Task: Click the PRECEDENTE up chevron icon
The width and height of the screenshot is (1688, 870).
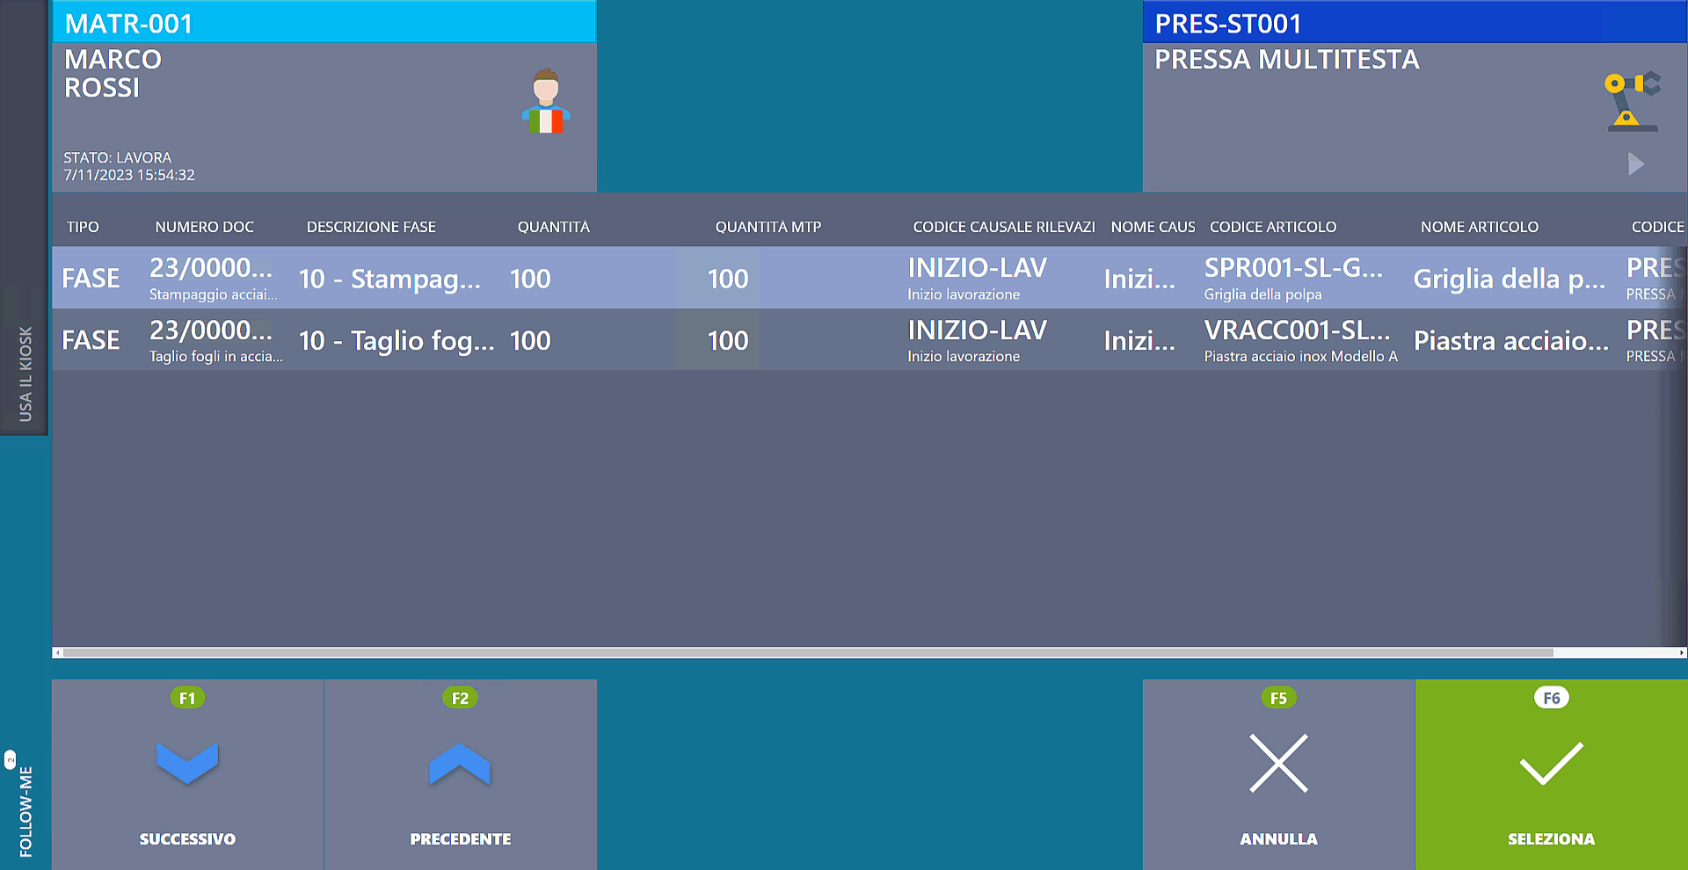Action: (460, 763)
